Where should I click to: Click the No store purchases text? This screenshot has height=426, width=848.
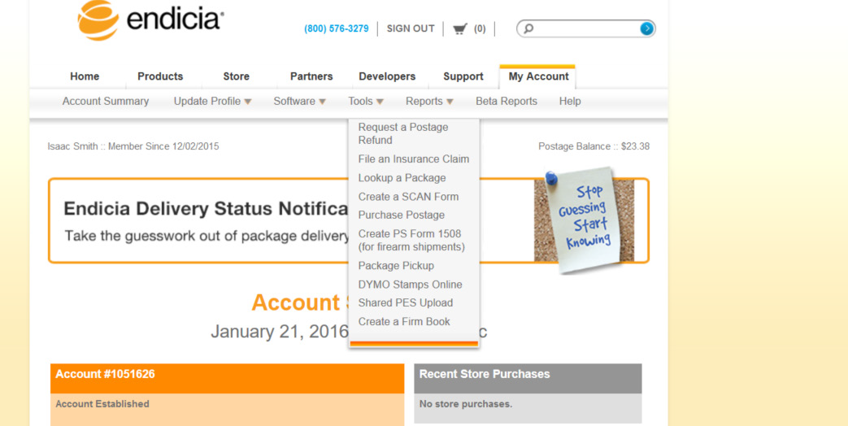click(466, 404)
